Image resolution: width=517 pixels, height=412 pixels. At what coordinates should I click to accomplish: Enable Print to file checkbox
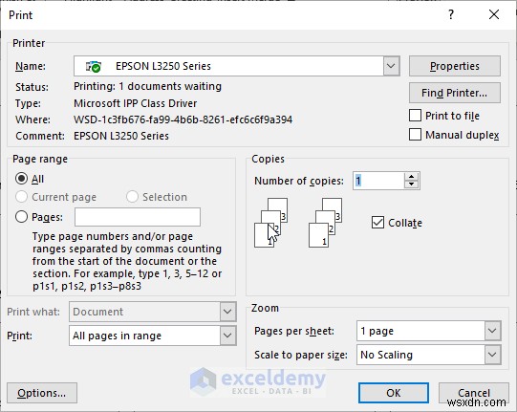[x=415, y=116]
